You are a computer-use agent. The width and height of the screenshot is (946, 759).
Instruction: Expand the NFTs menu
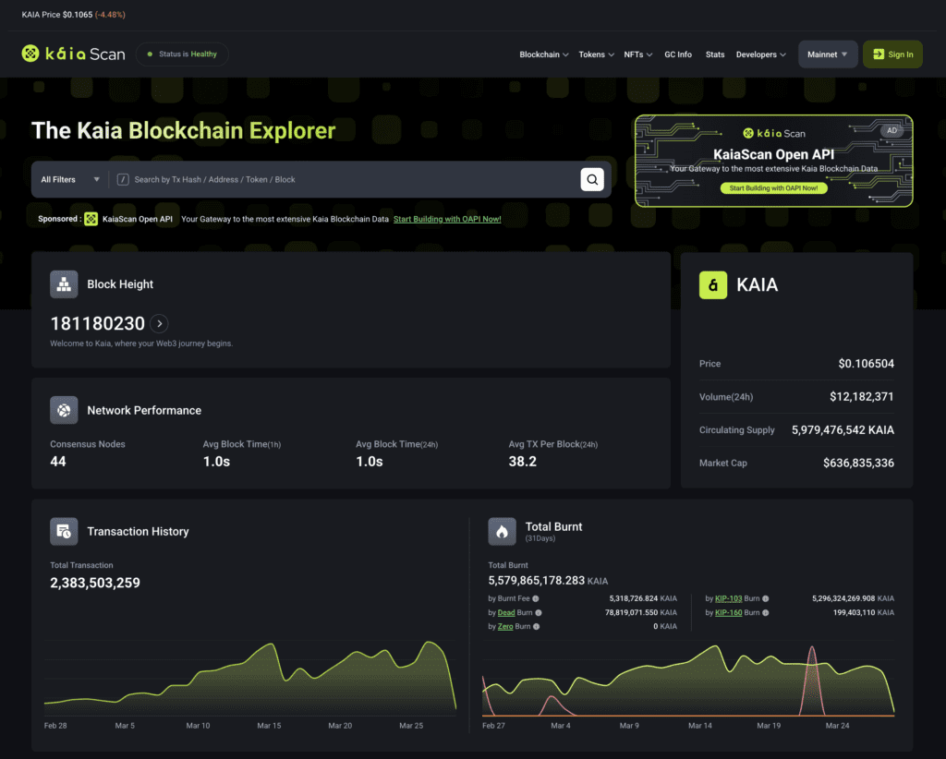[x=637, y=54]
